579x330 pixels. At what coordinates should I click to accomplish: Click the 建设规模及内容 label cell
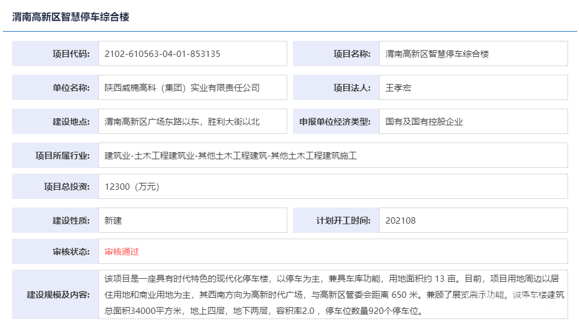(56, 295)
